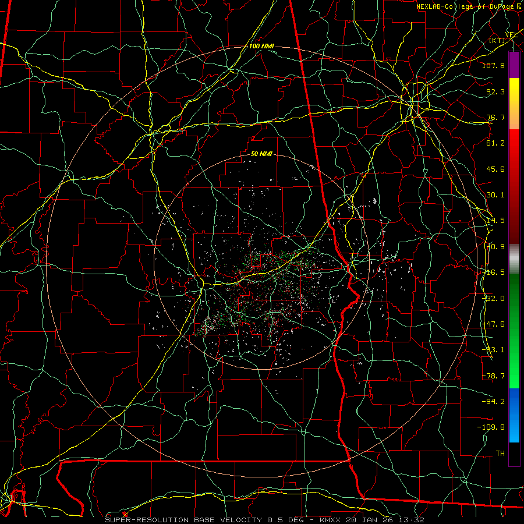Click the -78.7 velocity value
This screenshot has height=524, width=524.
click(x=493, y=376)
